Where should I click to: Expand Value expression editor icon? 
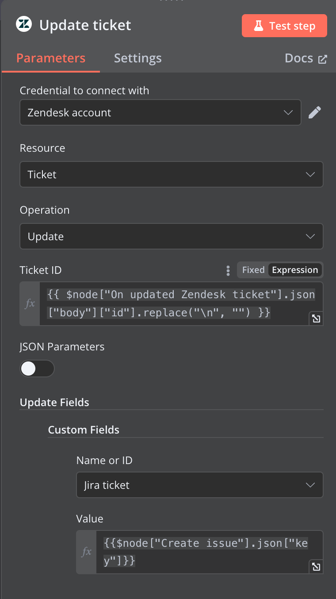(x=316, y=567)
